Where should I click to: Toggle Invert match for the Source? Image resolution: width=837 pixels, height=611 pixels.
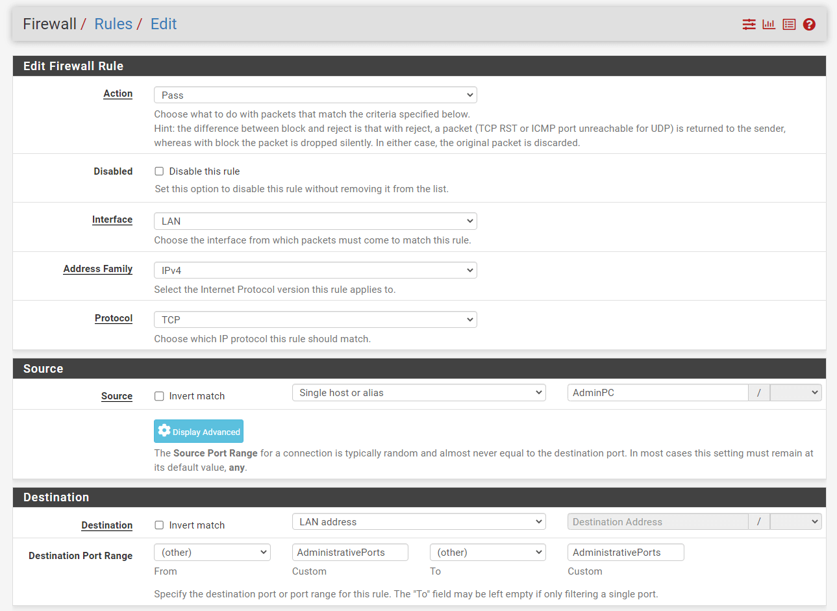click(159, 396)
